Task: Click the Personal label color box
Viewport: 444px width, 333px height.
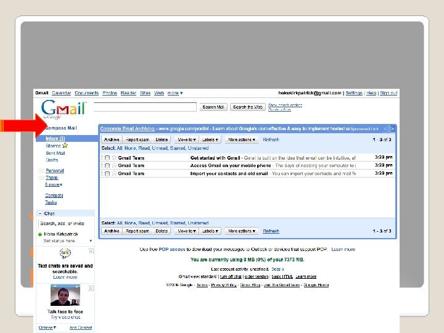Action: pyautogui.click(x=42, y=170)
